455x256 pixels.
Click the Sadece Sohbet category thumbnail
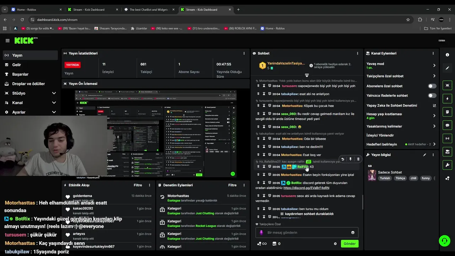click(x=372, y=175)
